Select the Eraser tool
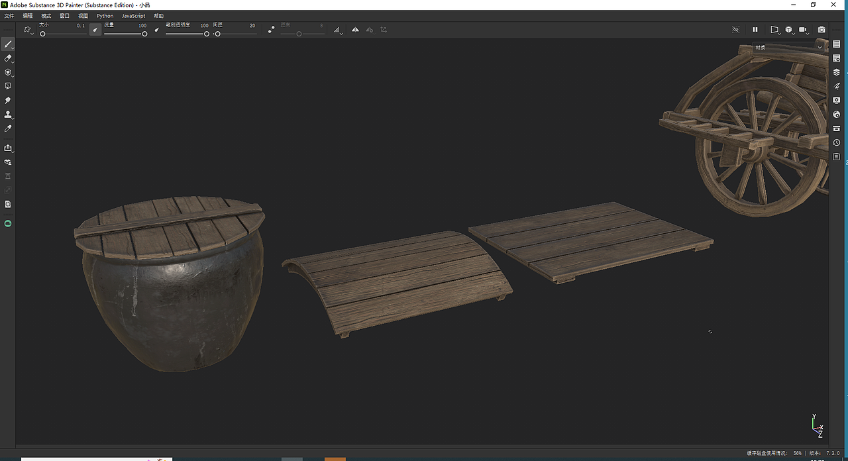This screenshot has height=461, width=848. (x=8, y=58)
